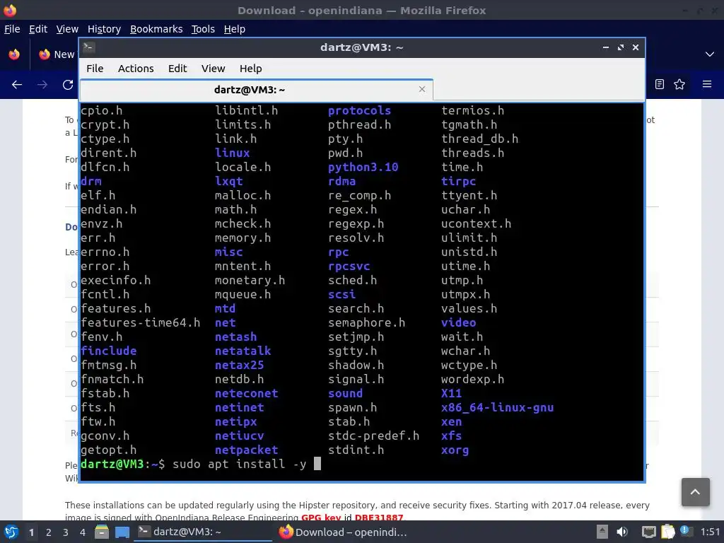Switch to workspace 1
Viewport: 724px width, 543px height.
point(31,532)
